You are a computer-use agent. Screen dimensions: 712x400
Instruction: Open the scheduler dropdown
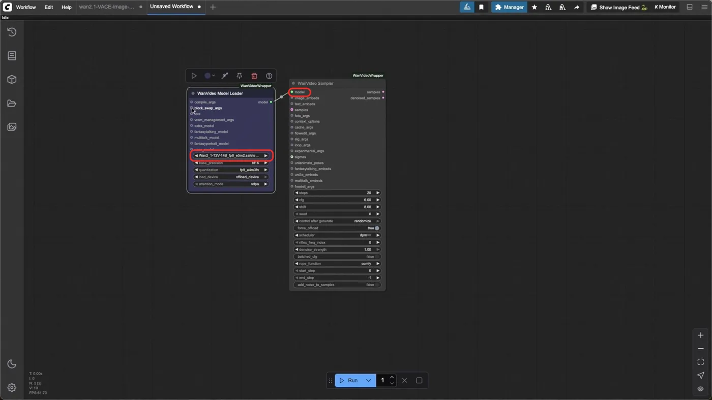click(x=337, y=235)
